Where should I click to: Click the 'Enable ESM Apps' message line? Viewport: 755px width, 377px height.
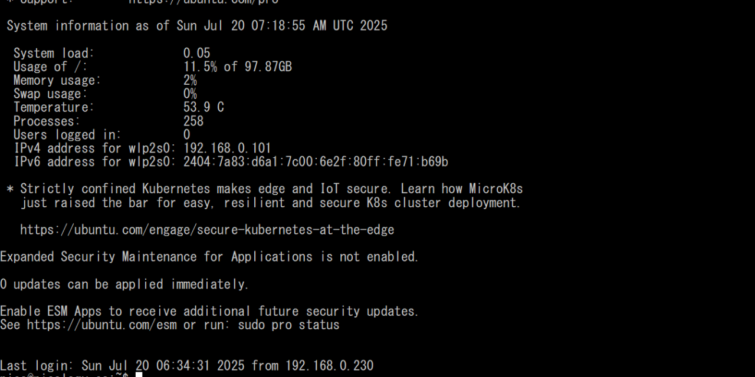pyautogui.click(x=209, y=311)
